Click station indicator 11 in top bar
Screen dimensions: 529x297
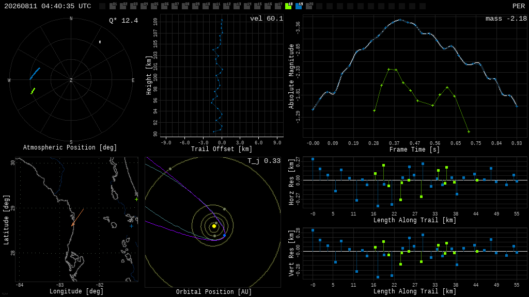[x=216, y=6]
